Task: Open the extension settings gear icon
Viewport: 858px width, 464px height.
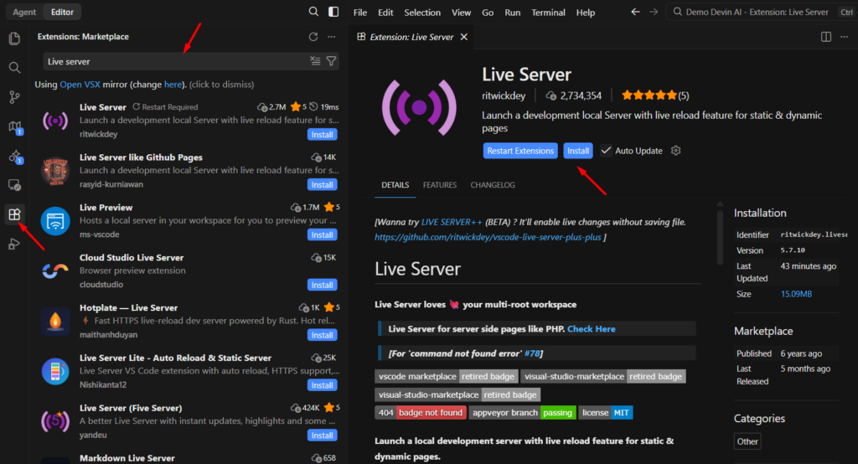Action: coord(676,151)
